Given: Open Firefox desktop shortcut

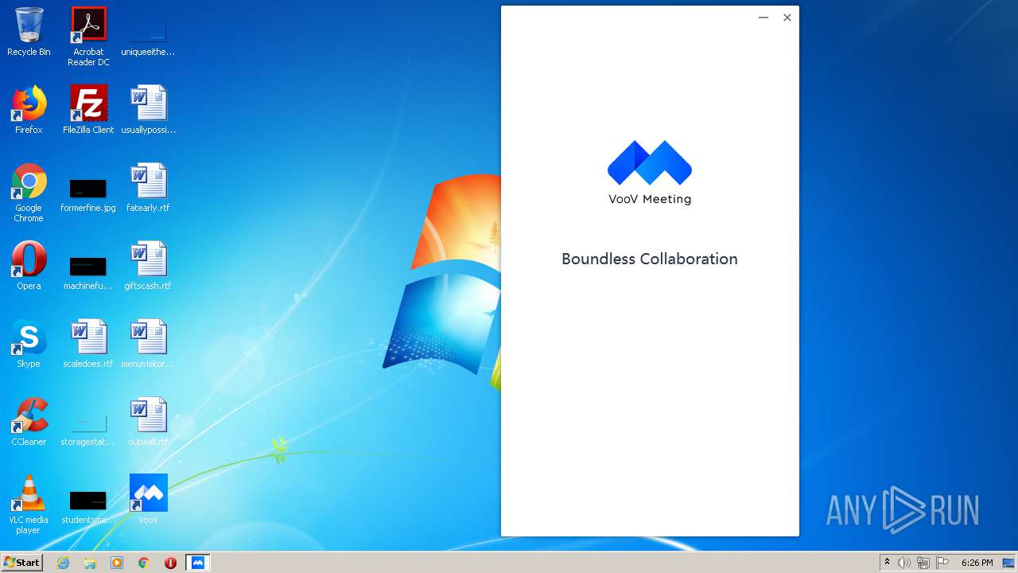Looking at the screenshot, I should 29,110.
